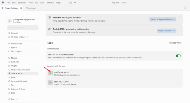This screenshot has width=190, height=103.
Task: Click Switch to Agents Window button
Action: (x=163, y=19)
